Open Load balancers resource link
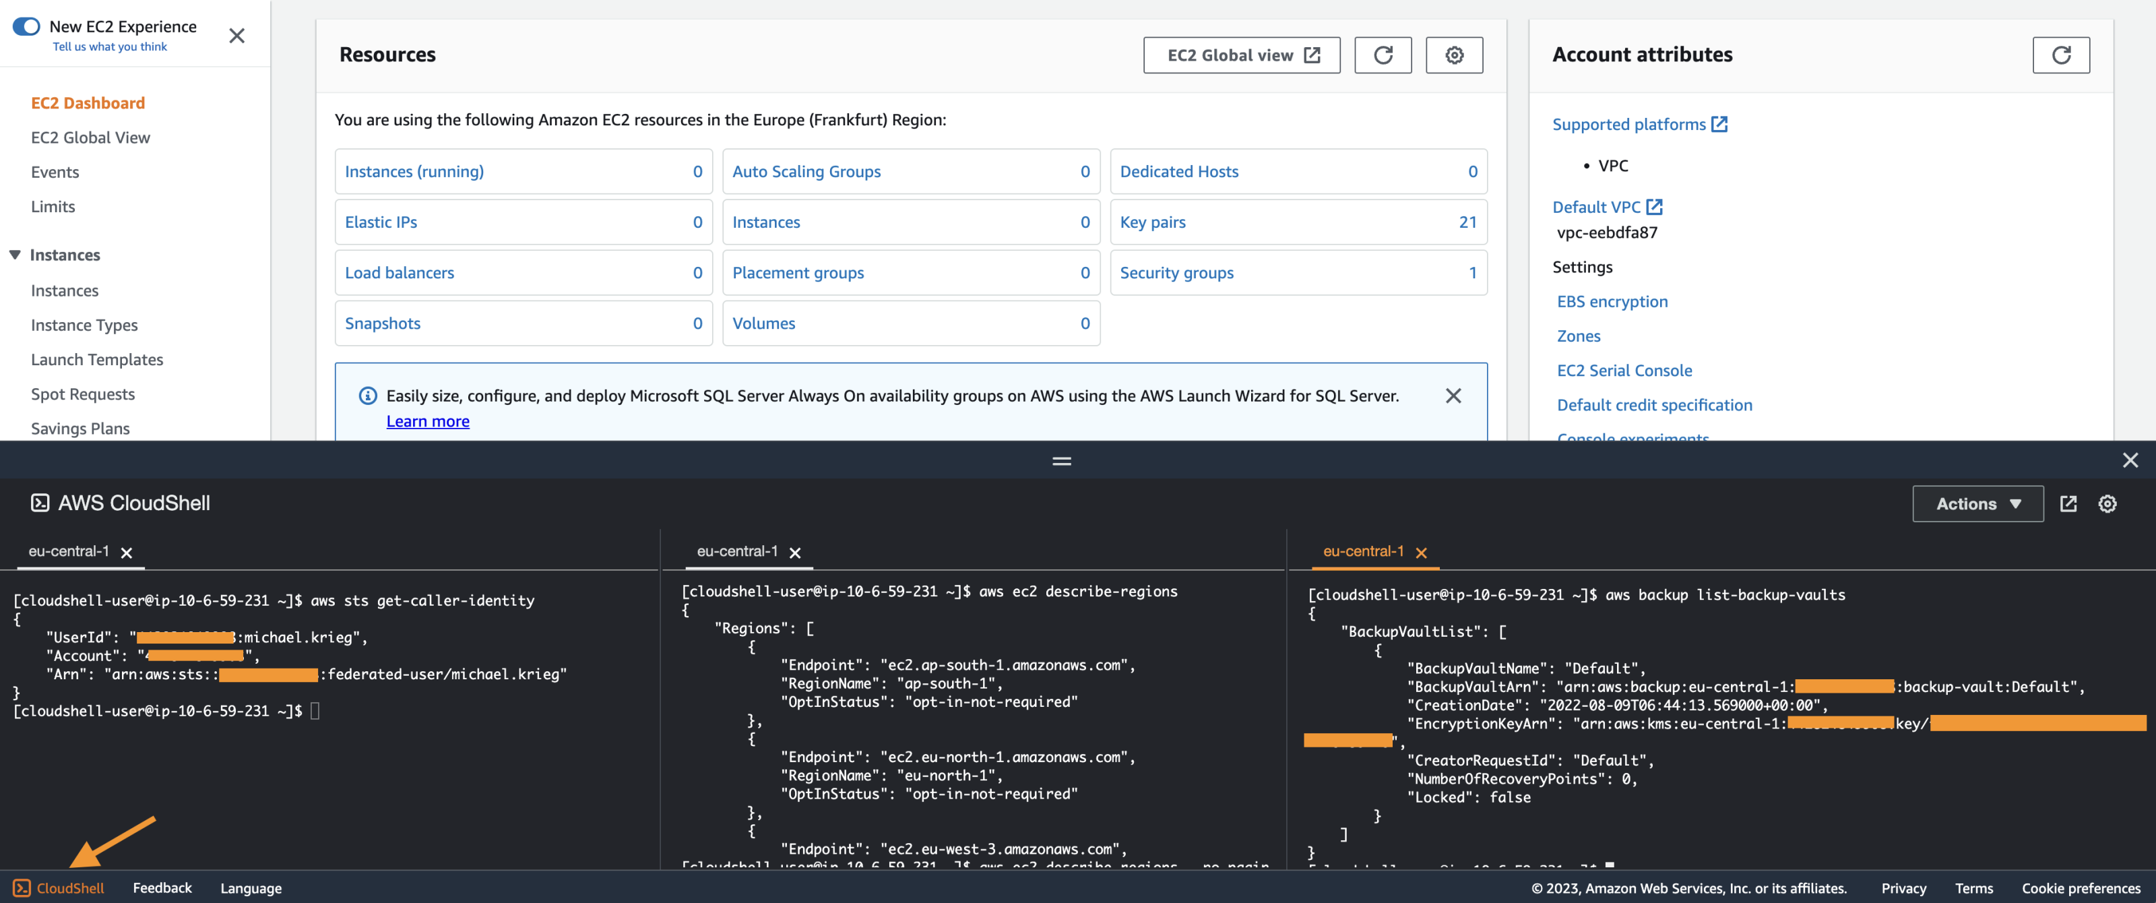The height and width of the screenshot is (903, 2156). [x=400, y=273]
